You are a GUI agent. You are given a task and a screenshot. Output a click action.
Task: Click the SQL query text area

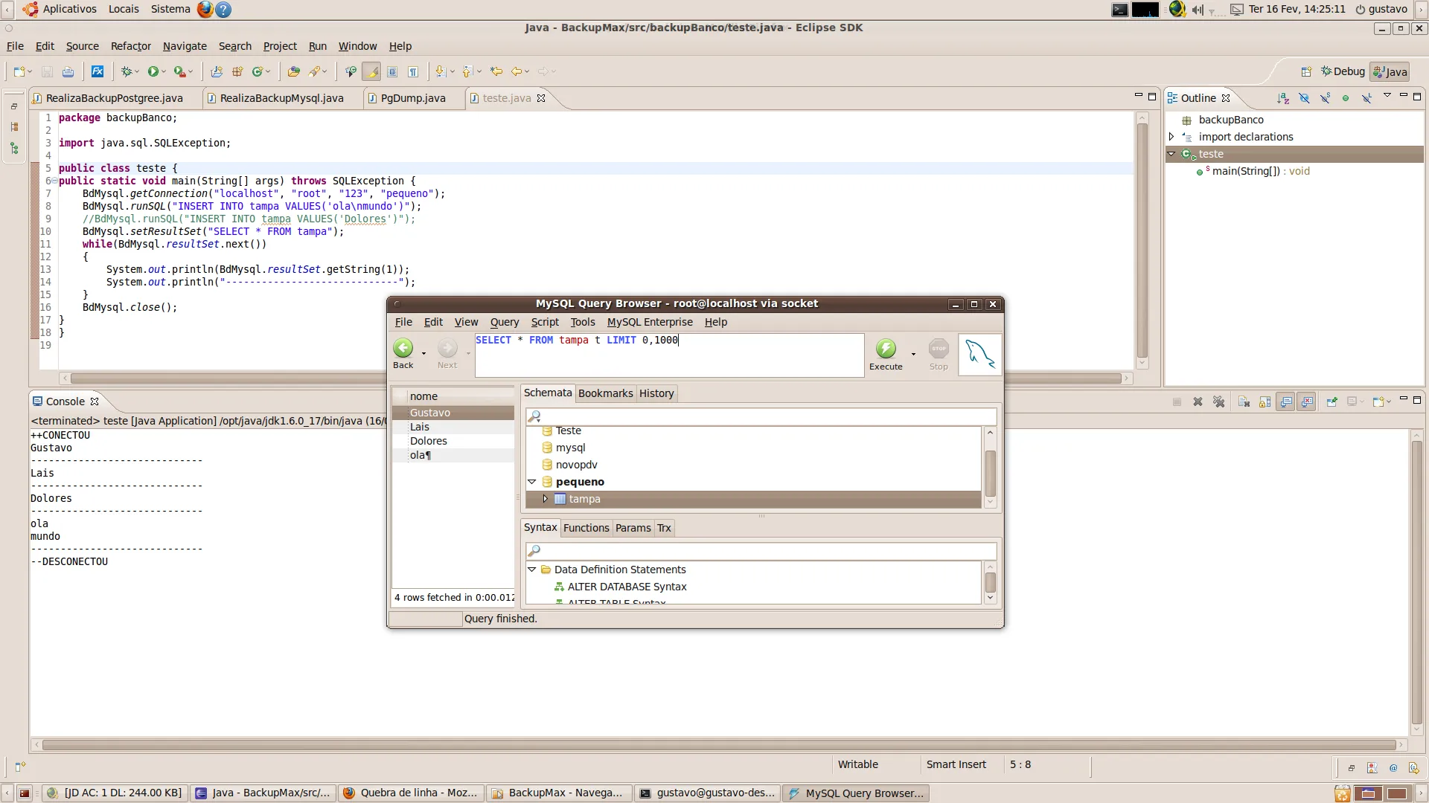tap(668, 355)
